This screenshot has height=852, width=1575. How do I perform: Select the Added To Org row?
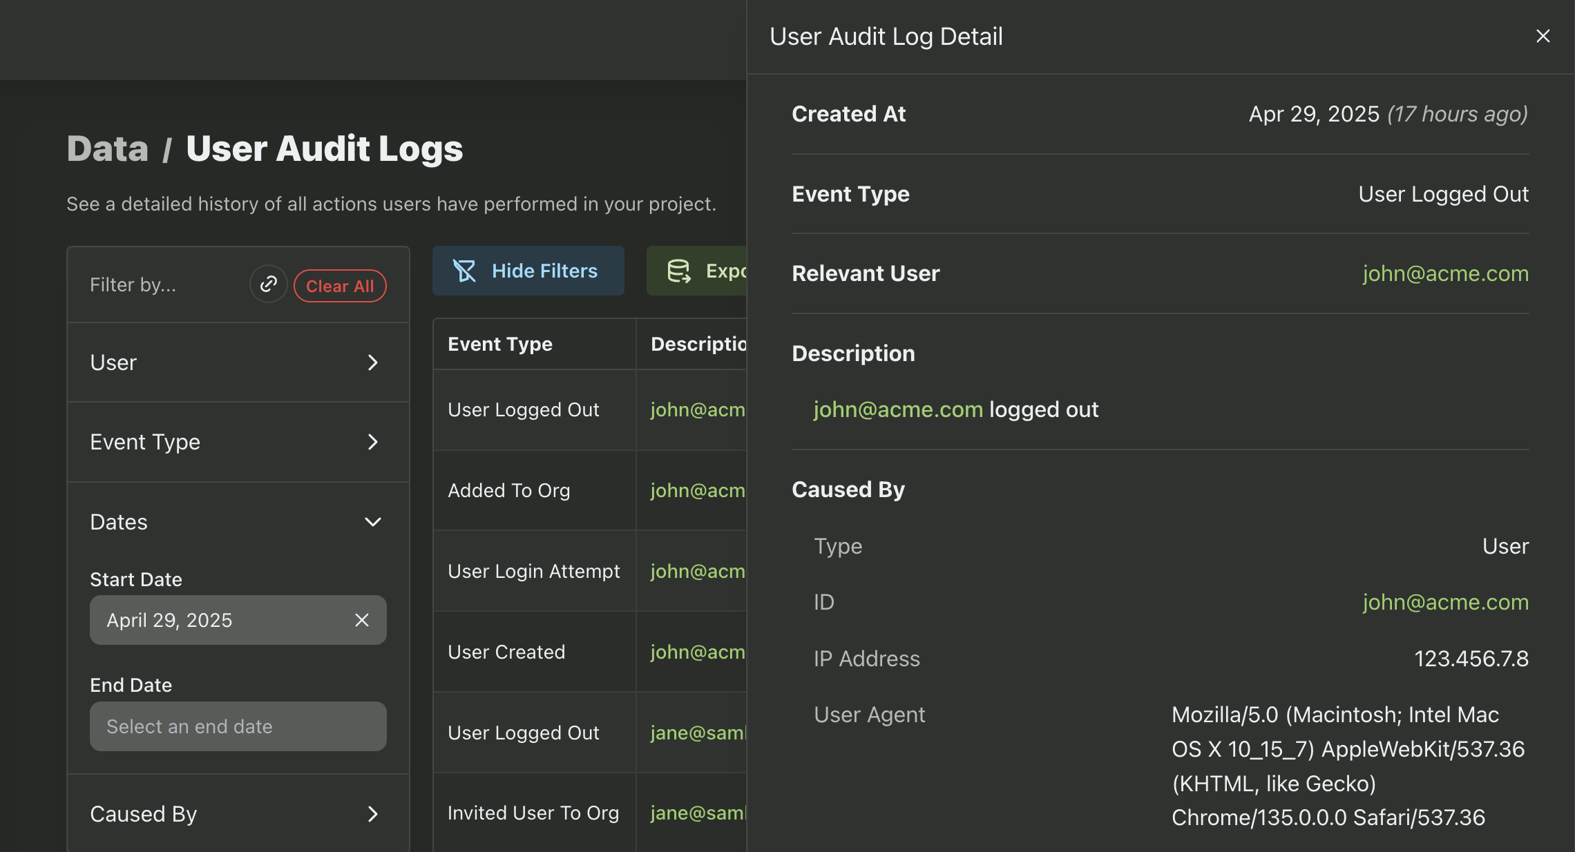(590, 490)
